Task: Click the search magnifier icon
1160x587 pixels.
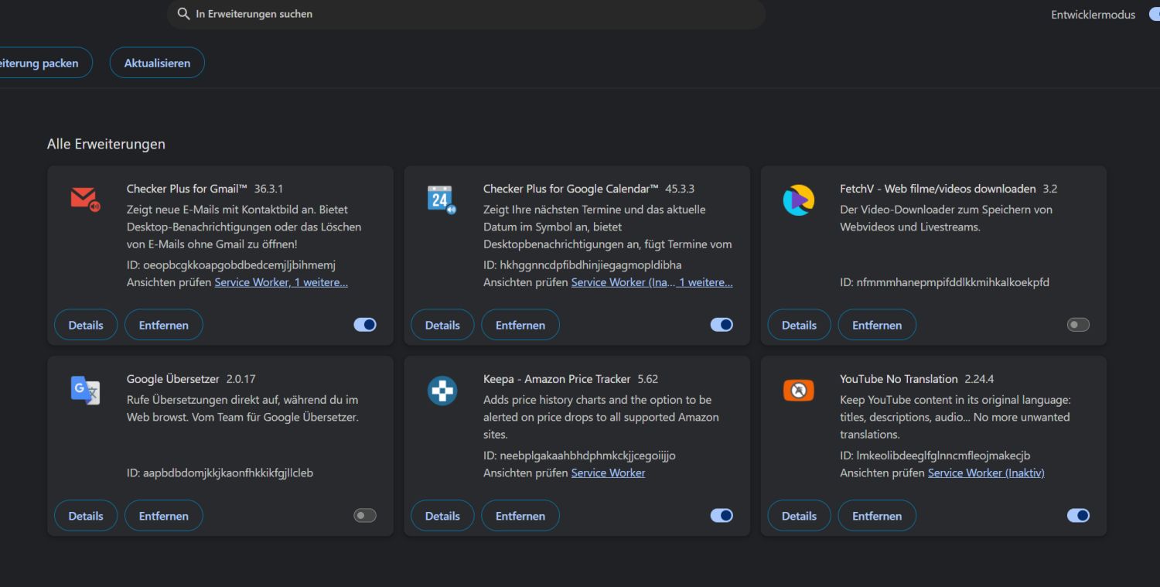Action: click(x=183, y=14)
